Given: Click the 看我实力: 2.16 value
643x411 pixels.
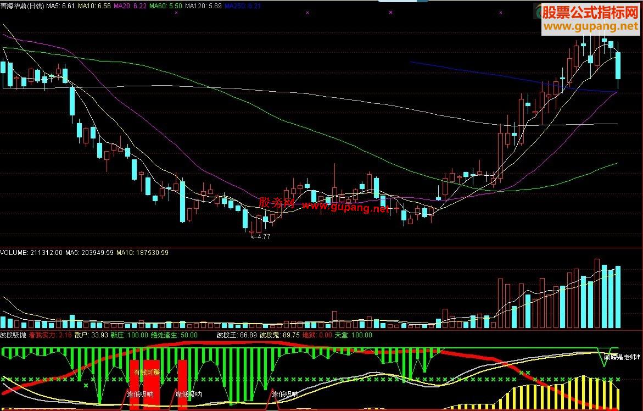Looking at the screenshot, I should pyautogui.click(x=51, y=335).
